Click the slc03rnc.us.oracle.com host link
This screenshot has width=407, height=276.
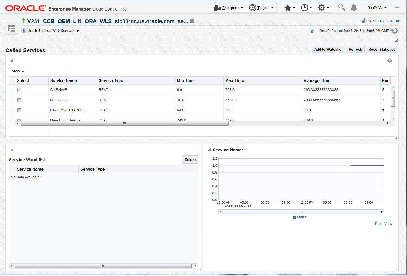383,21
